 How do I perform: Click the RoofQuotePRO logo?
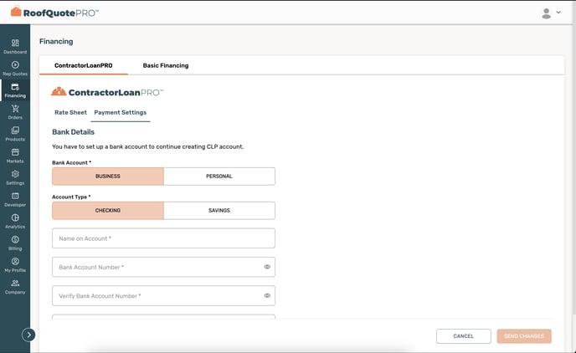[54, 13]
